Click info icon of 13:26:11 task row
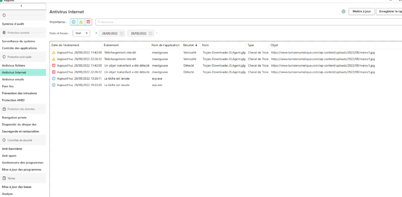 53,79
